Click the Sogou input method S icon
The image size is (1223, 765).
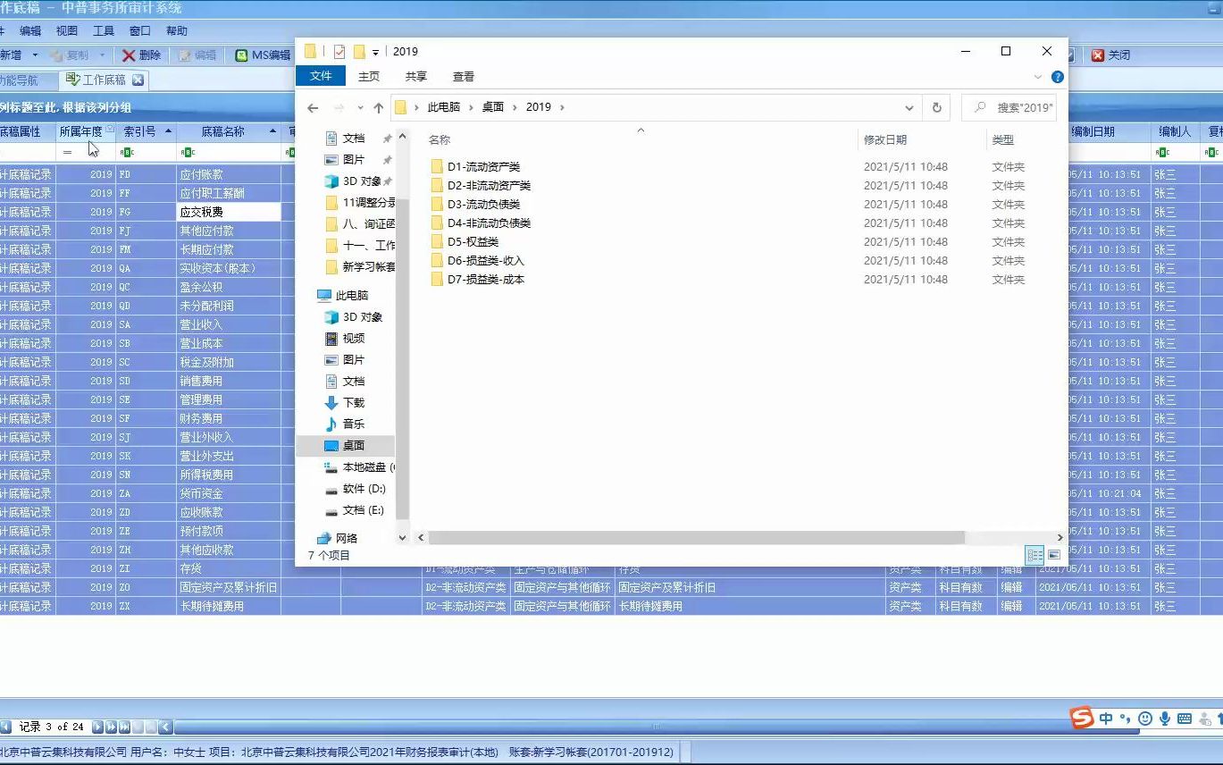pos(1082,718)
